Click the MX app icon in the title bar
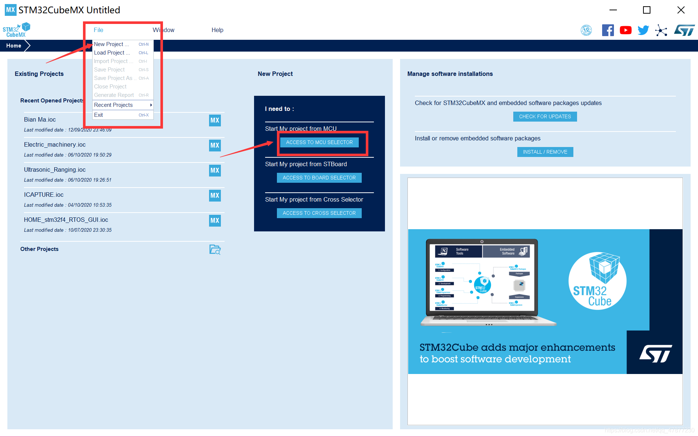The image size is (698, 437). (10, 10)
